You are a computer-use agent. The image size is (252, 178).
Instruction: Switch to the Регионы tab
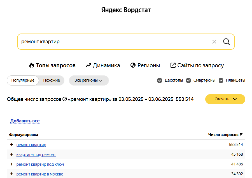point(145,65)
